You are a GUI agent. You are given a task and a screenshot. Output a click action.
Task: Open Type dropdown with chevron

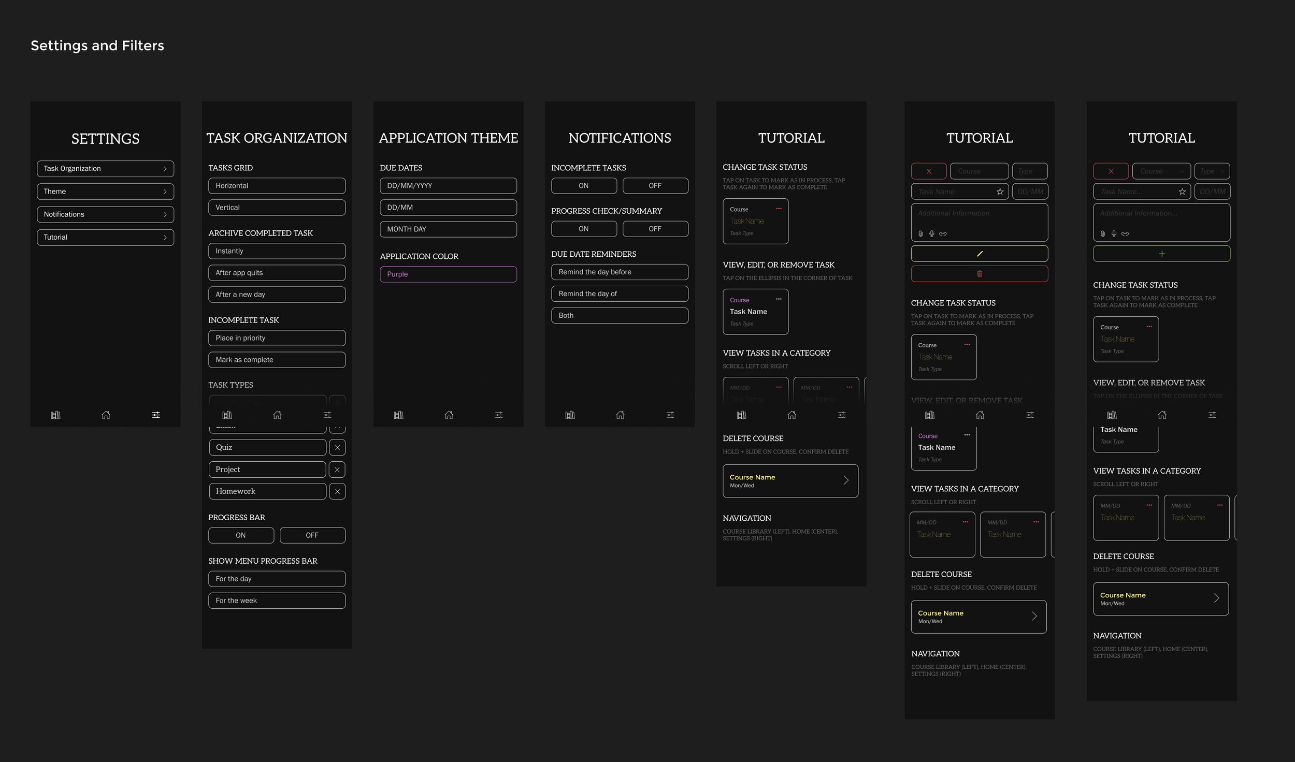(x=1212, y=171)
